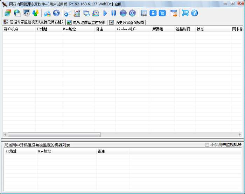
Task: Click the blue open padlock unlock icon
Action: coord(162,13)
